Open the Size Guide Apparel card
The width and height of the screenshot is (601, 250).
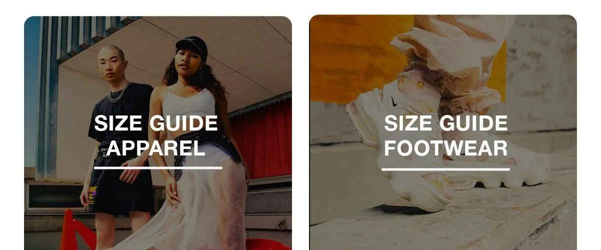(x=158, y=133)
